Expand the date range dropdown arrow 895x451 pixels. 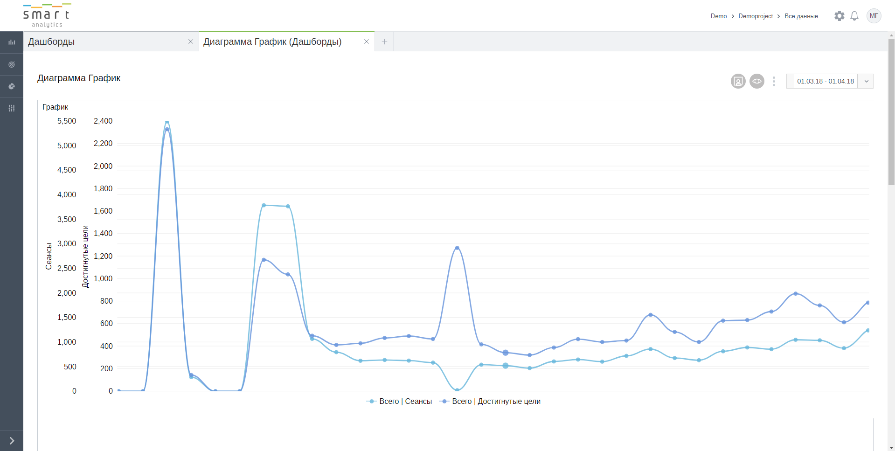866,81
